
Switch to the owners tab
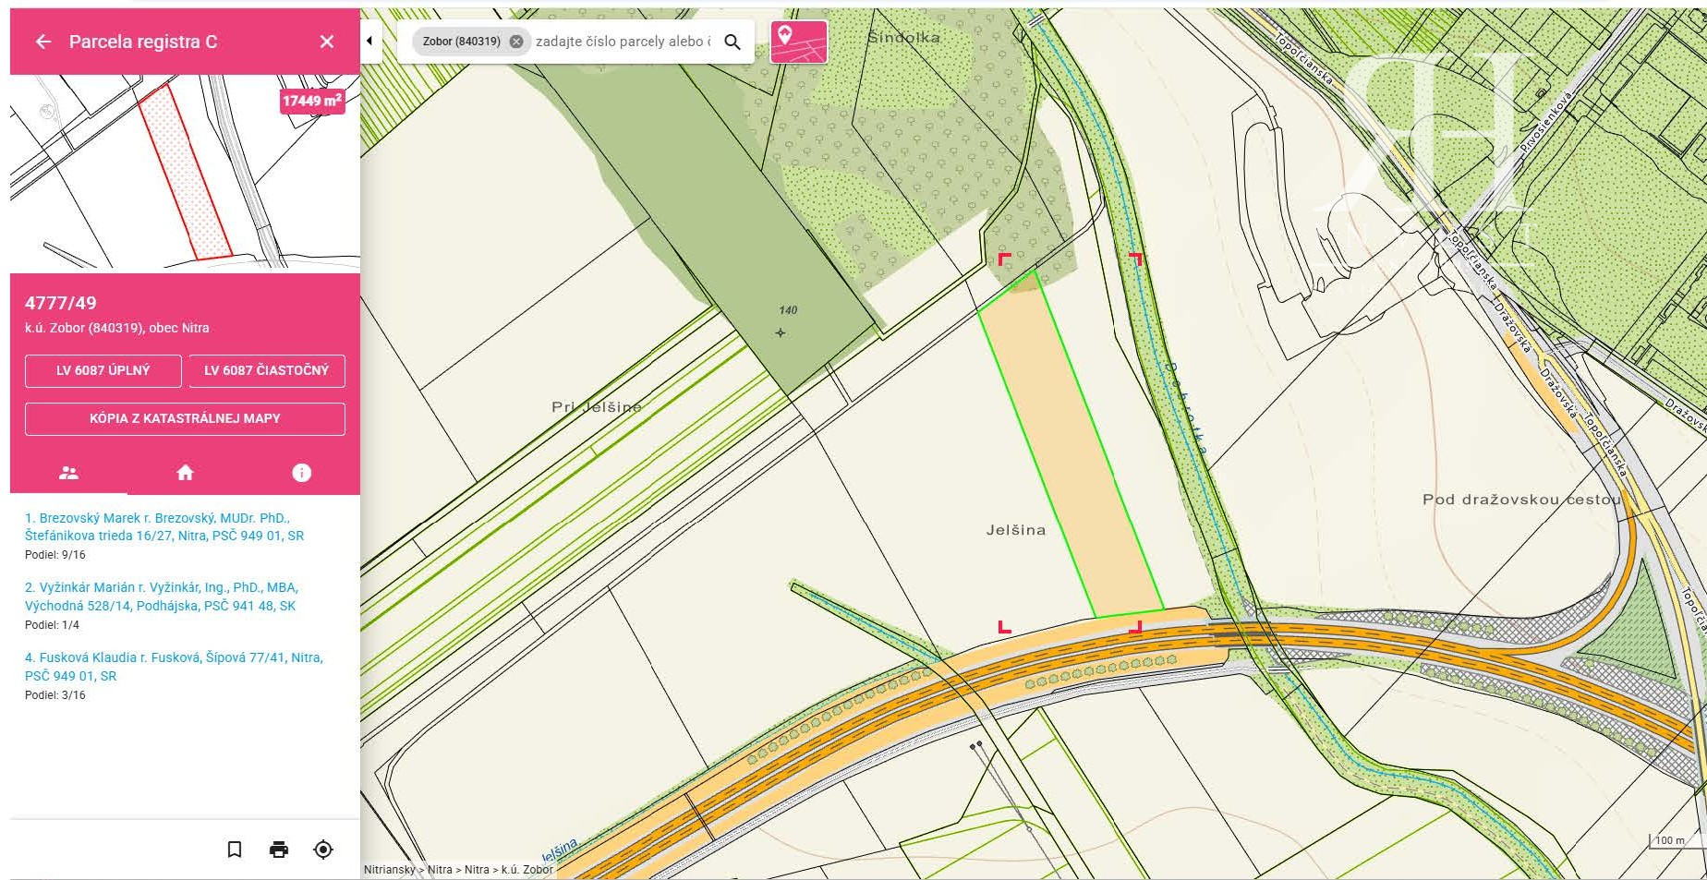pyautogui.click(x=68, y=473)
